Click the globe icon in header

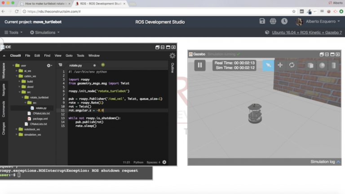click(273, 21)
